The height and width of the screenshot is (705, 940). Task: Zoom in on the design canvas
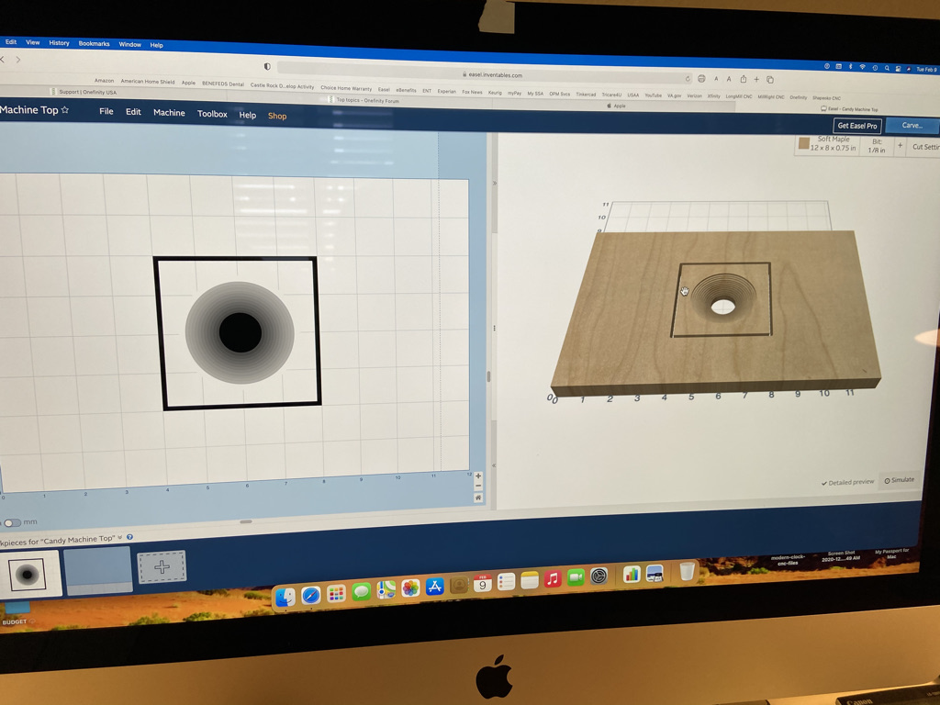(x=478, y=476)
